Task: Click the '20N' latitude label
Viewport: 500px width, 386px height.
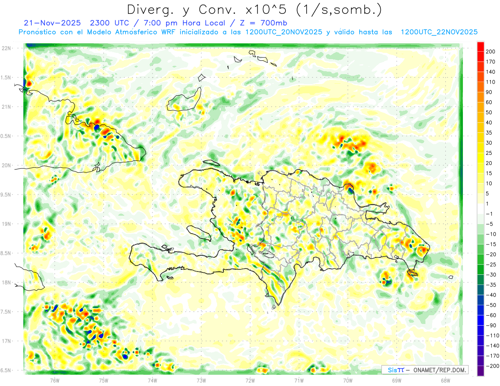Action: coord(6,165)
